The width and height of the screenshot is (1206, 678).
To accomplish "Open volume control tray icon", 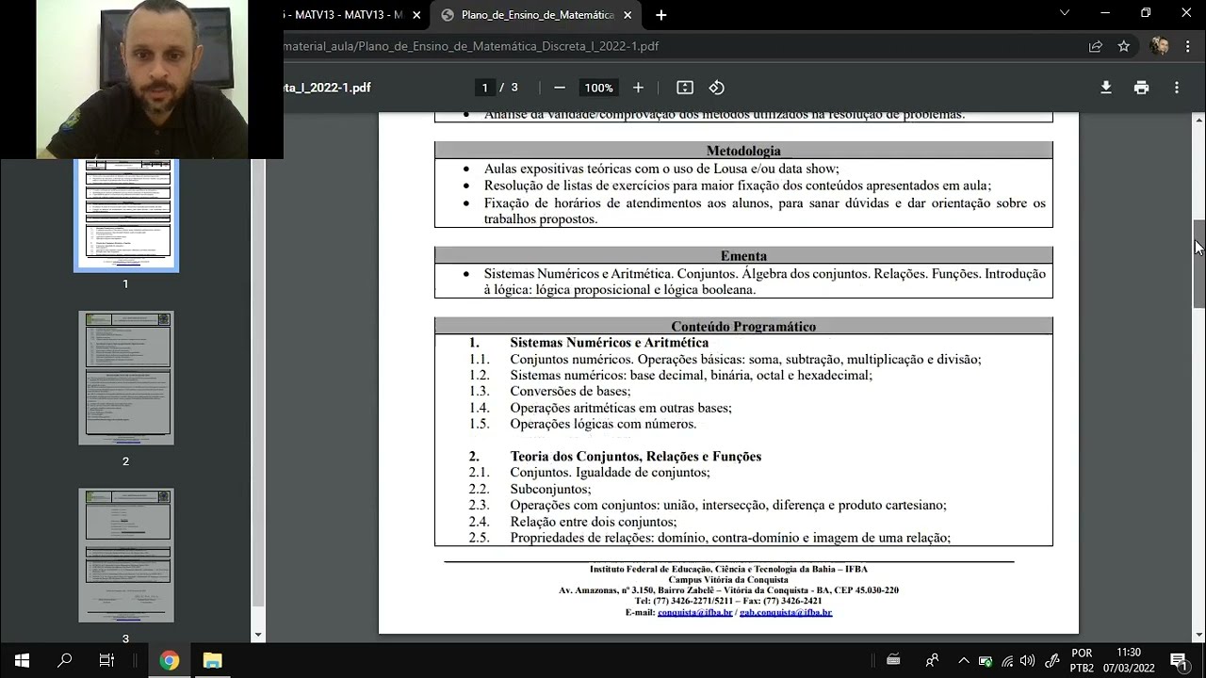I will coord(1028,660).
